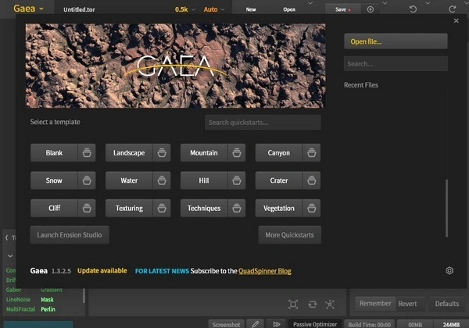Click the redo arrow icon in top bar
Viewport: 469px width, 328px height.
pyautogui.click(x=452, y=9)
